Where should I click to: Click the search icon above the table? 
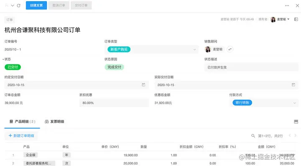pos(253,136)
